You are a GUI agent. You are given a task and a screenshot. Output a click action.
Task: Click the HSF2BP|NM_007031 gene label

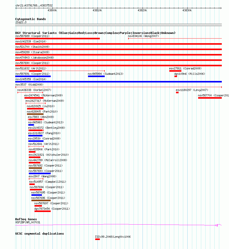[x=28, y=223]
